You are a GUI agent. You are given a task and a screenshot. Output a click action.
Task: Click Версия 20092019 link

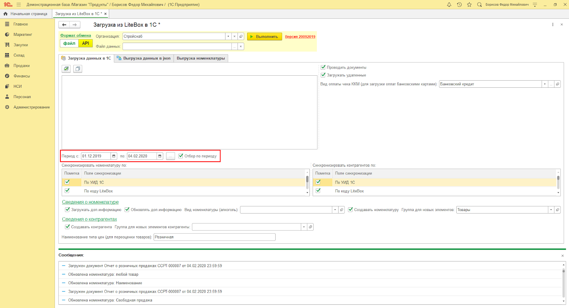pos(300,37)
